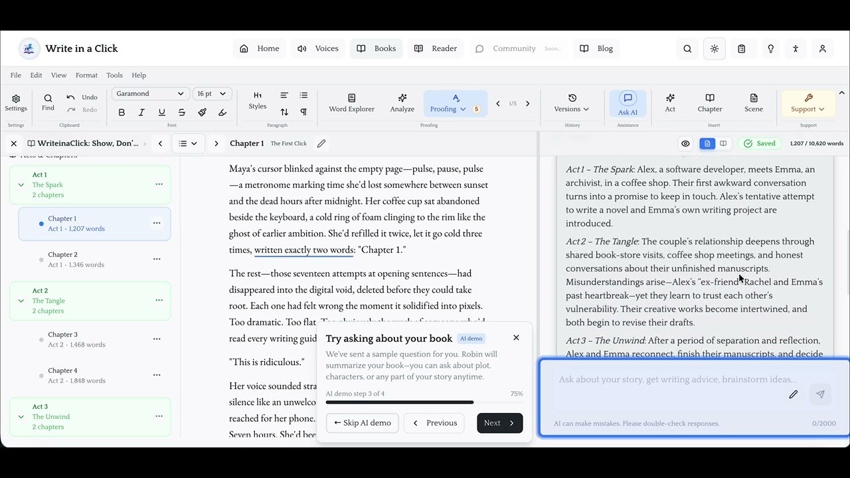This screenshot has width=850, height=478.
Task: Open the user account menu
Action: click(822, 48)
